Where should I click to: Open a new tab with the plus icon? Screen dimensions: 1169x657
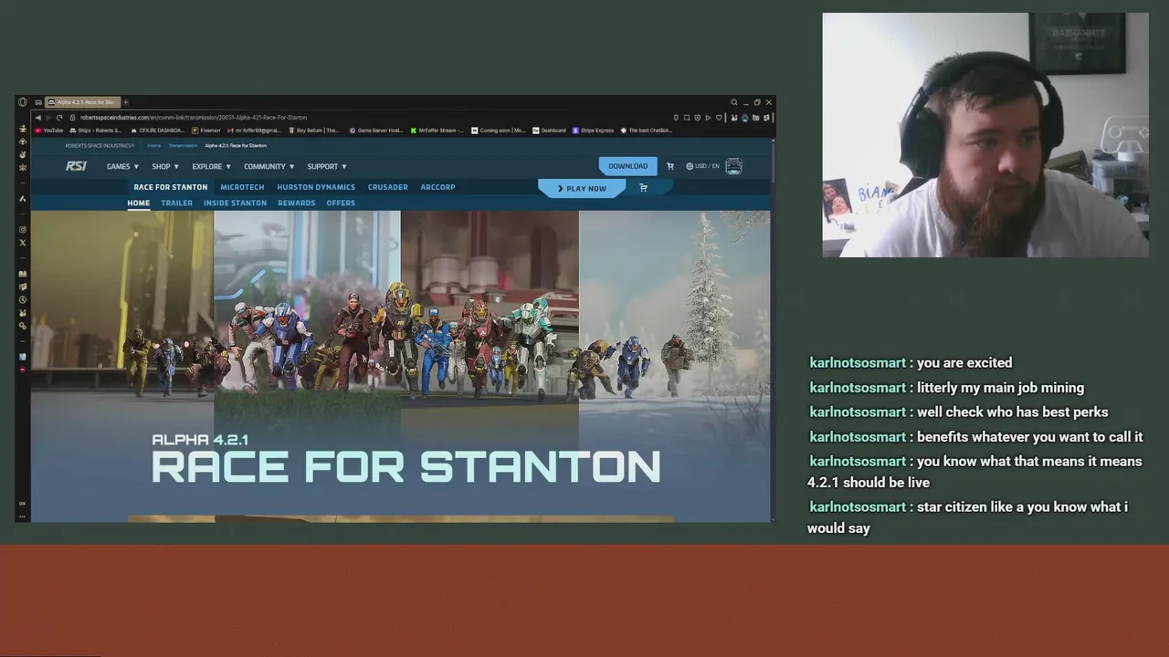tap(126, 102)
